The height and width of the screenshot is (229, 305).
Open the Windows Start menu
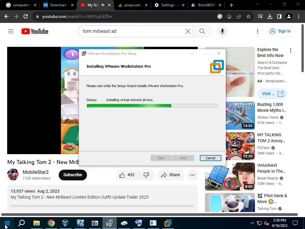click(x=7, y=223)
